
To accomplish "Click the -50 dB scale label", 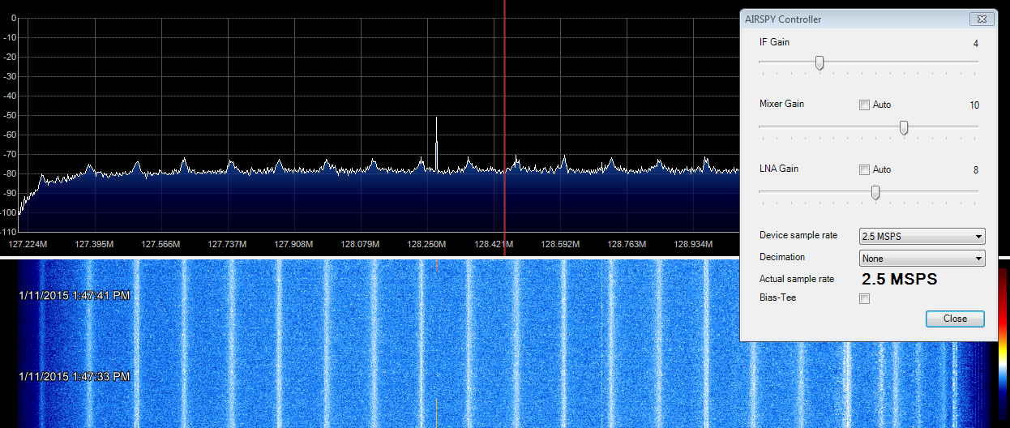I will (x=10, y=116).
